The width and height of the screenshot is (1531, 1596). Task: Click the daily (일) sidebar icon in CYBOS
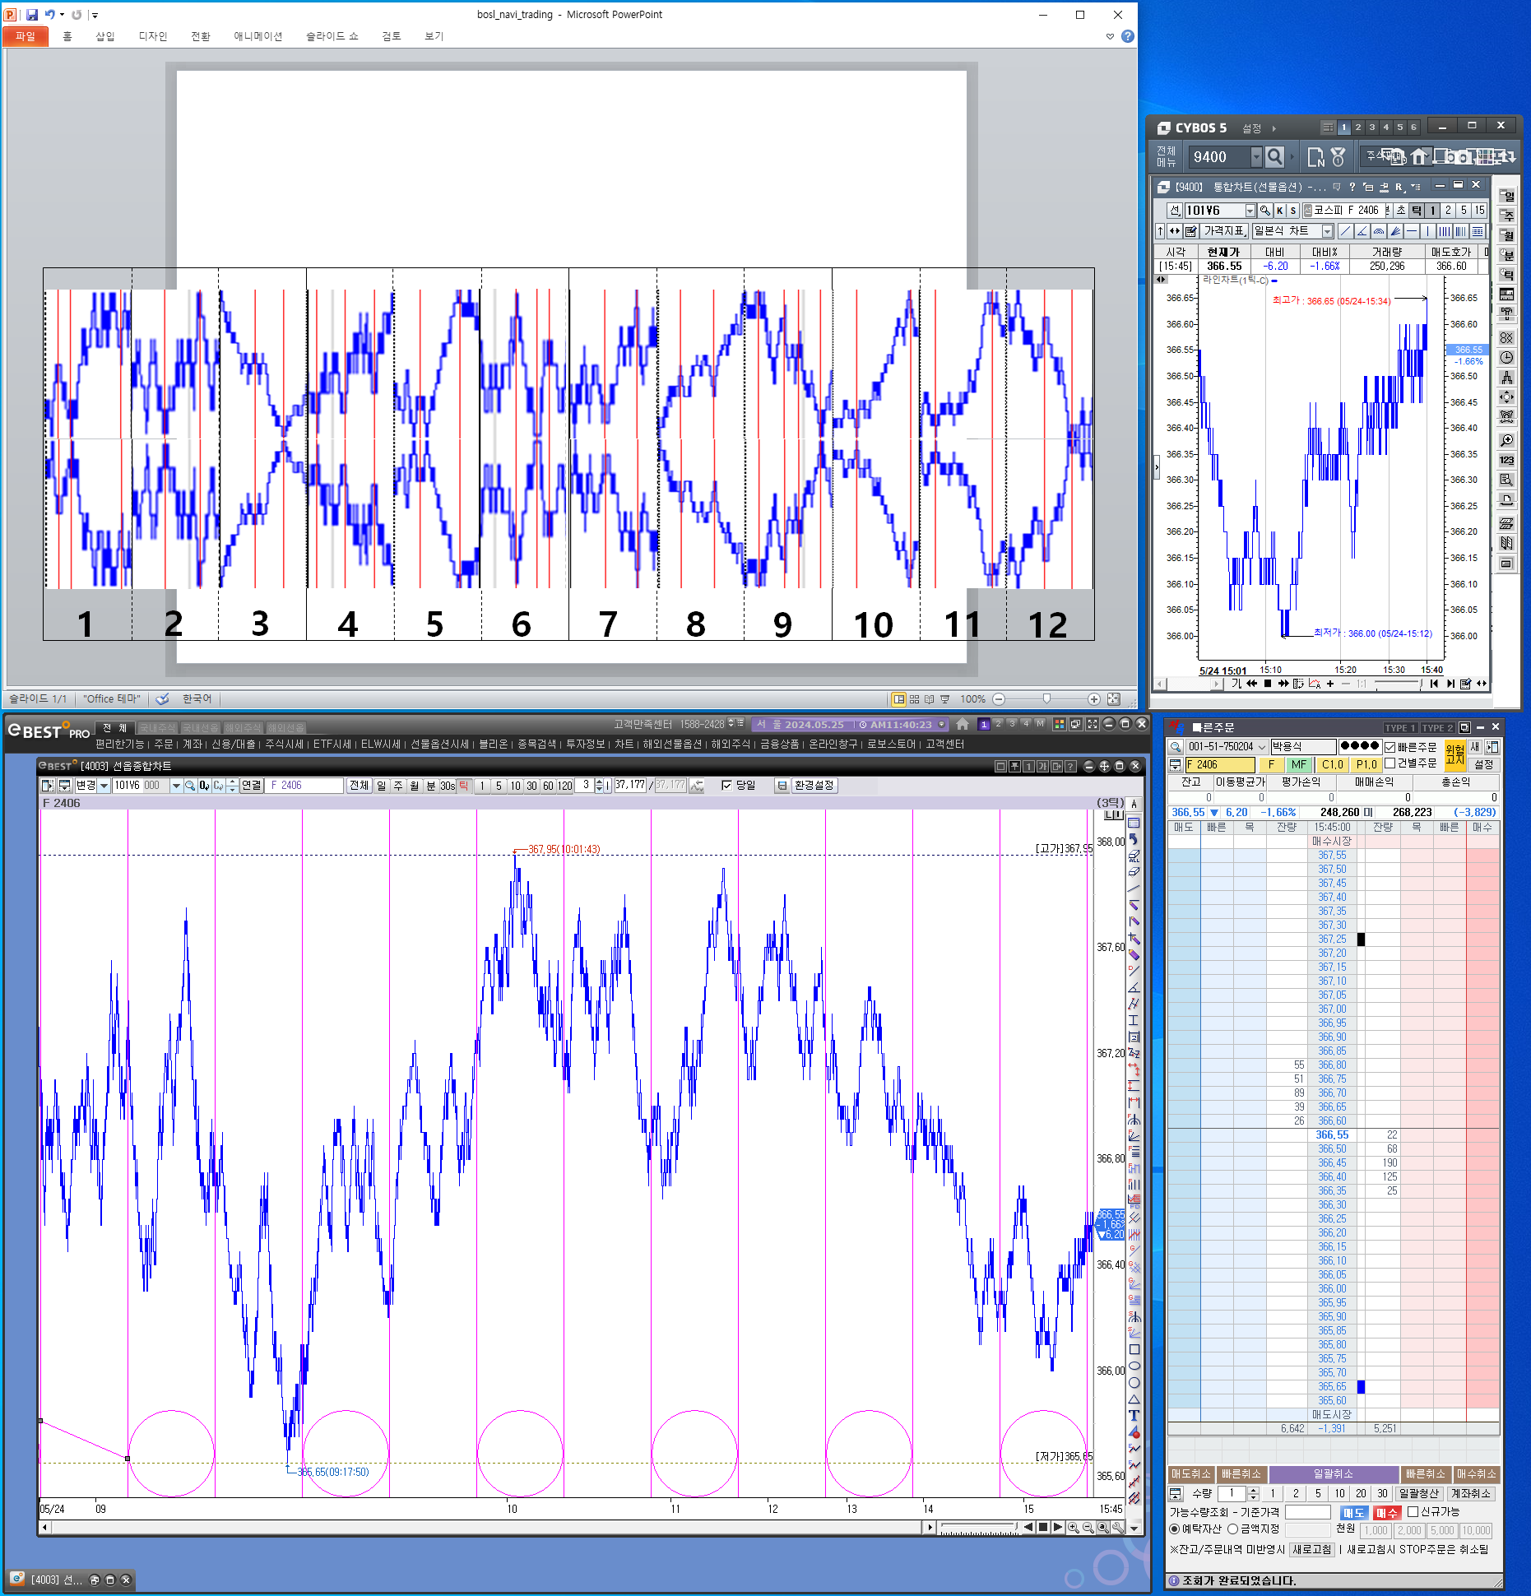[1507, 196]
